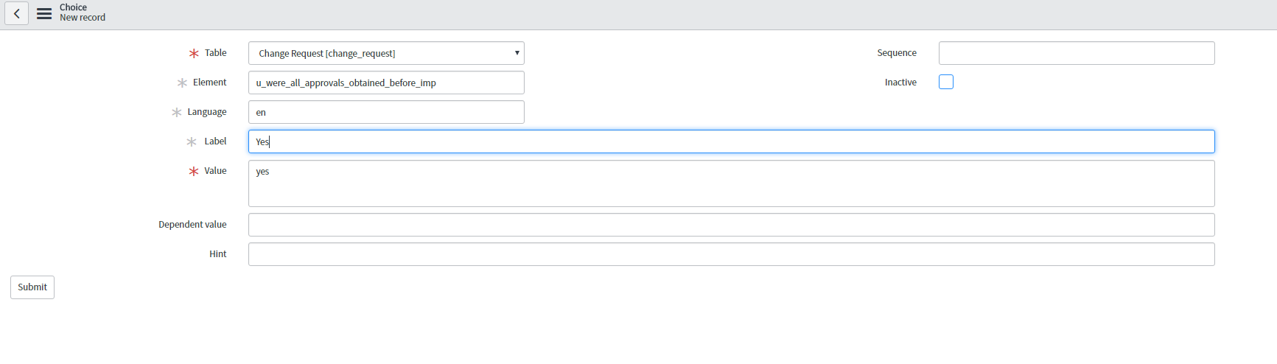1277x364 pixels.
Task: Enable the Inactive checkbox
Action: pyautogui.click(x=946, y=82)
